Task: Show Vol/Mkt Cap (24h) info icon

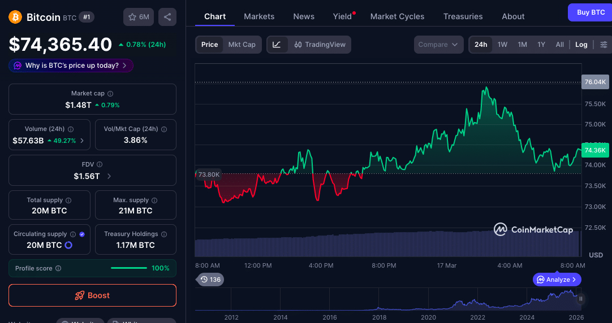Action: click(x=165, y=129)
